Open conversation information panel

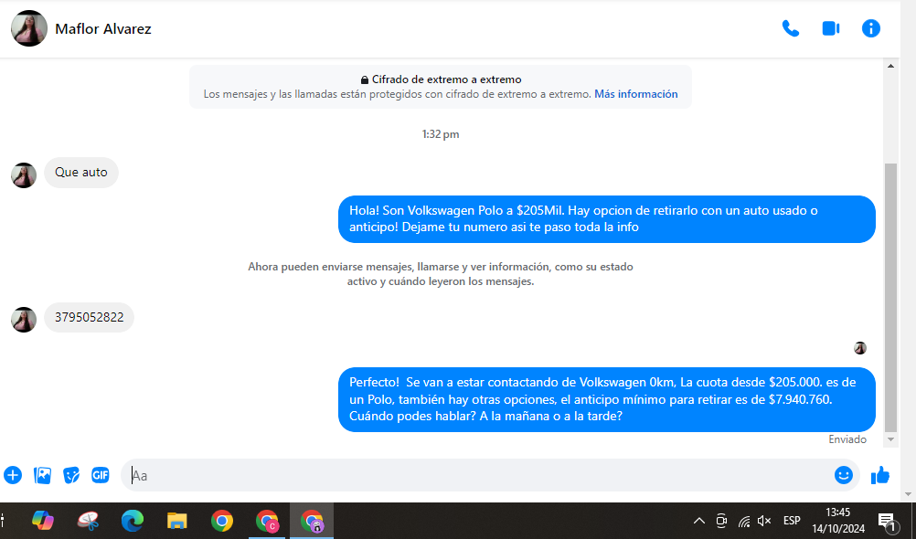point(871,28)
